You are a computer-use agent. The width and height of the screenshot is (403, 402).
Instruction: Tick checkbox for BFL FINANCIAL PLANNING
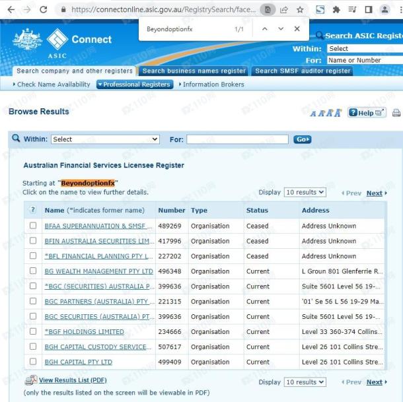[33, 256]
